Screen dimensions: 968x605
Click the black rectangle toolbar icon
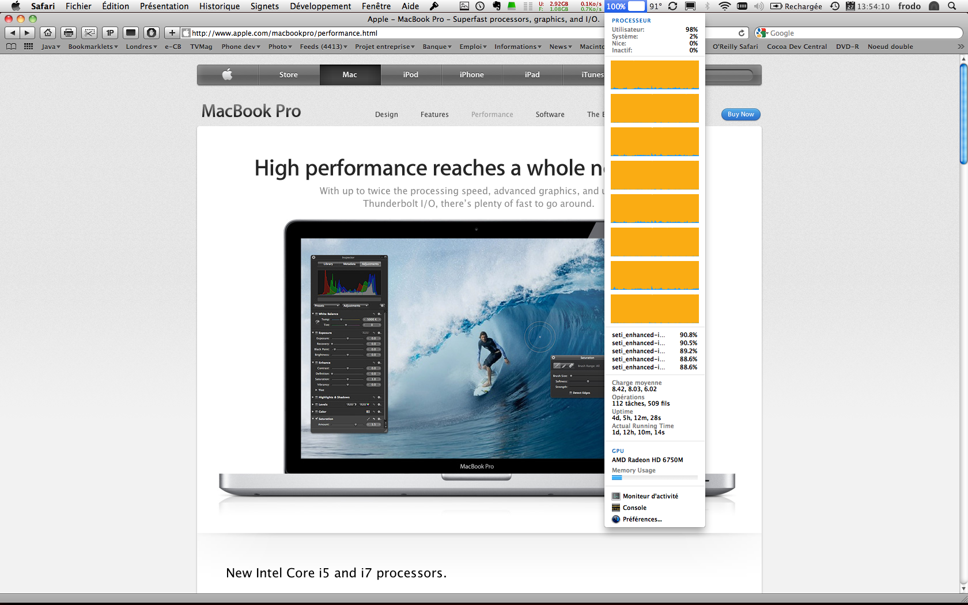pyautogui.click(x=131, y=33)
